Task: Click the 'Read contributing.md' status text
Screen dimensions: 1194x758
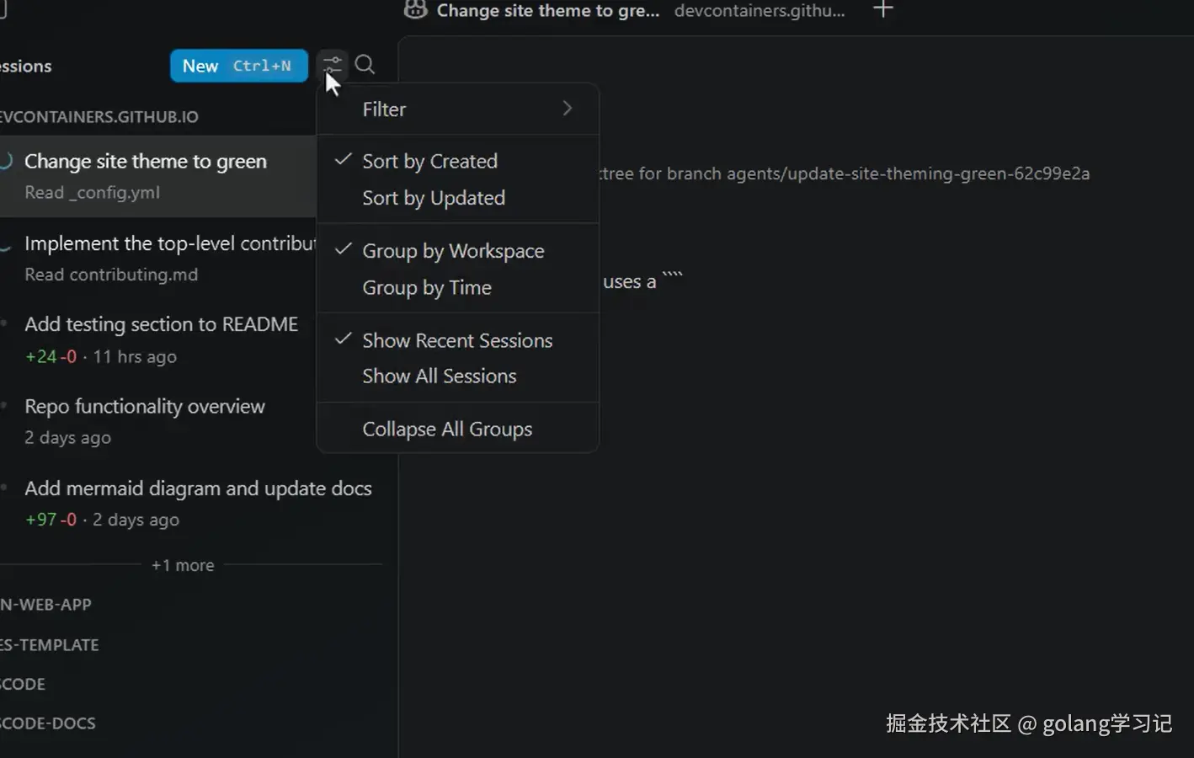Action: click(111, 275)
